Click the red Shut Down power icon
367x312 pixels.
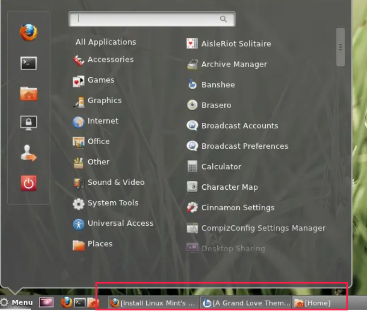tap(29, 183)
